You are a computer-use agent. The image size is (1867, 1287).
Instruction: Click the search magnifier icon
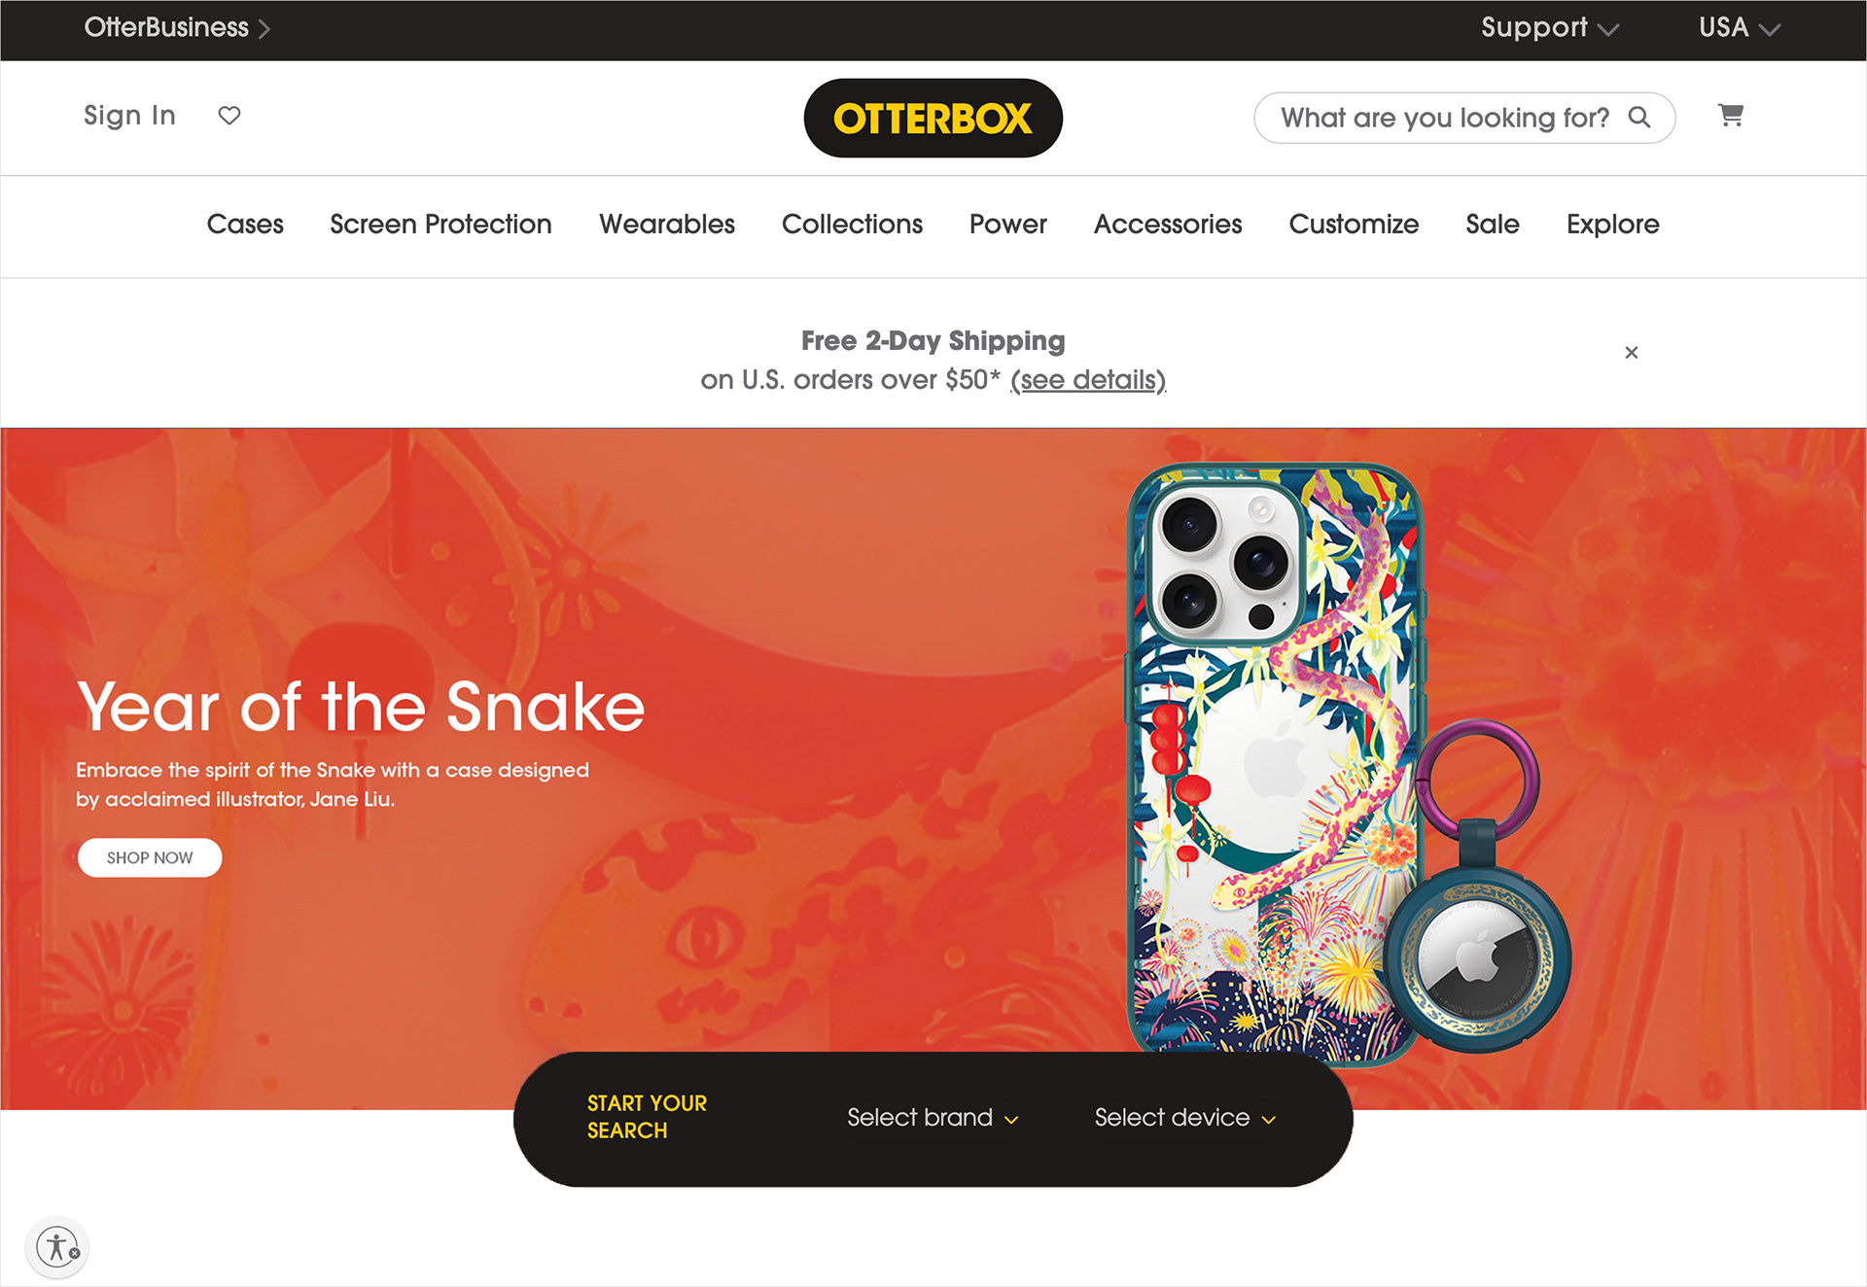coord(1639,118)
